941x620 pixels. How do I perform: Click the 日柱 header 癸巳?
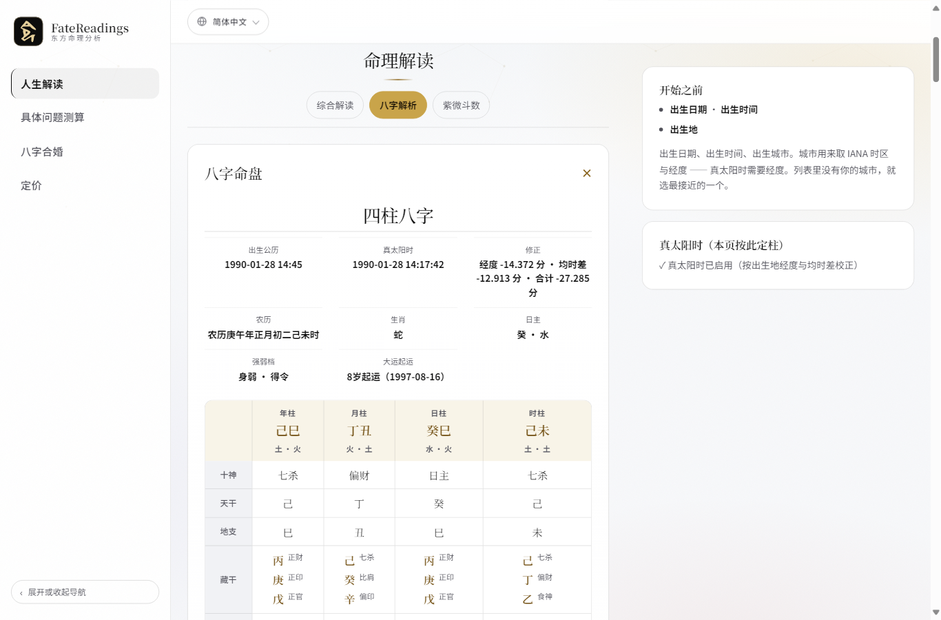coord(439,431)
